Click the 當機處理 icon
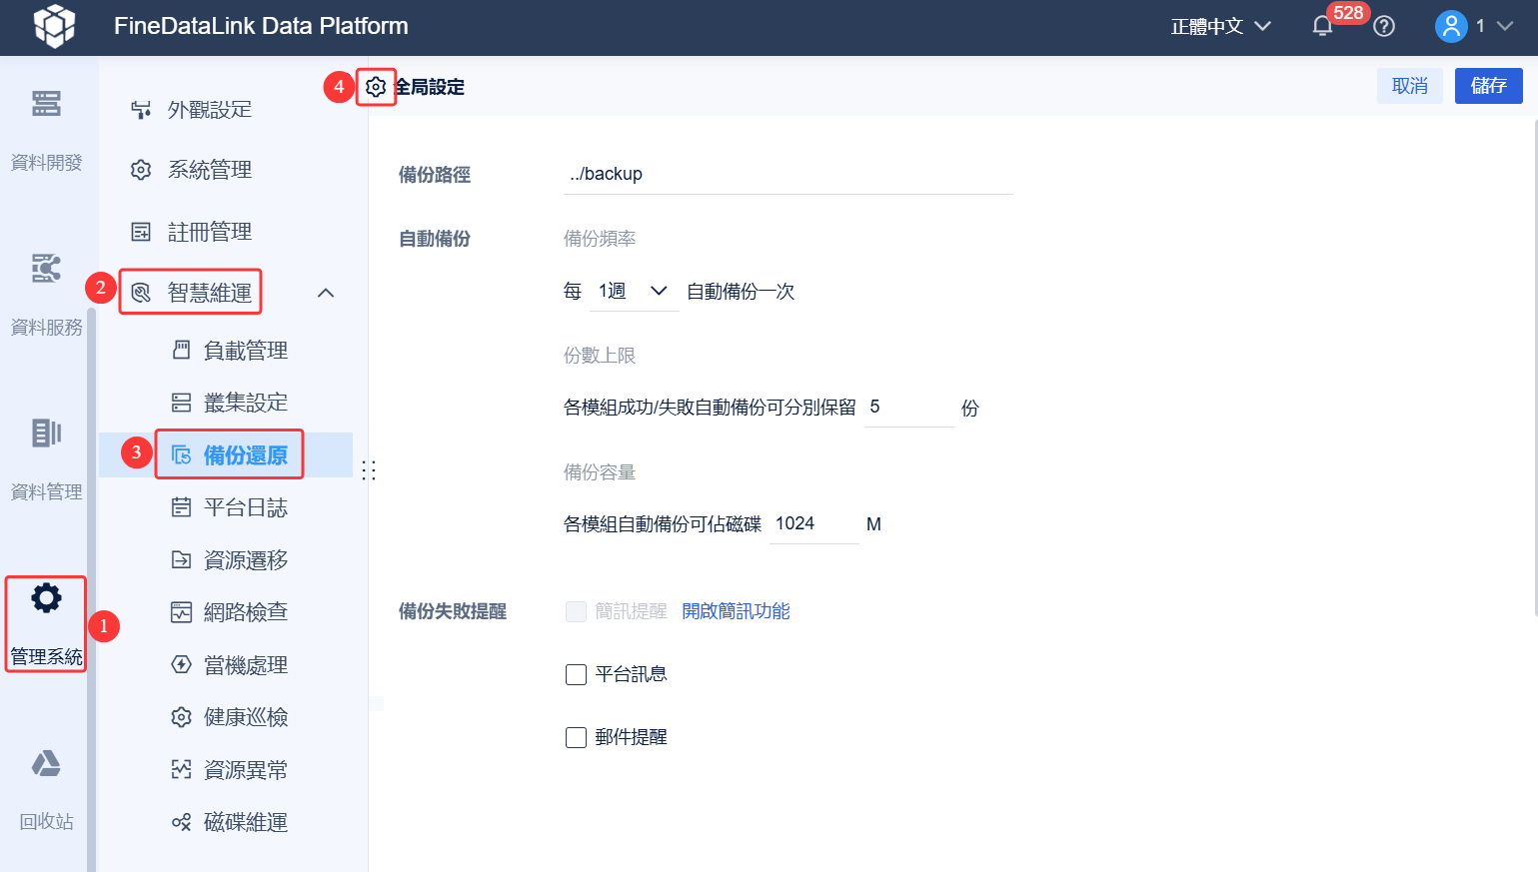 [181, 664]
